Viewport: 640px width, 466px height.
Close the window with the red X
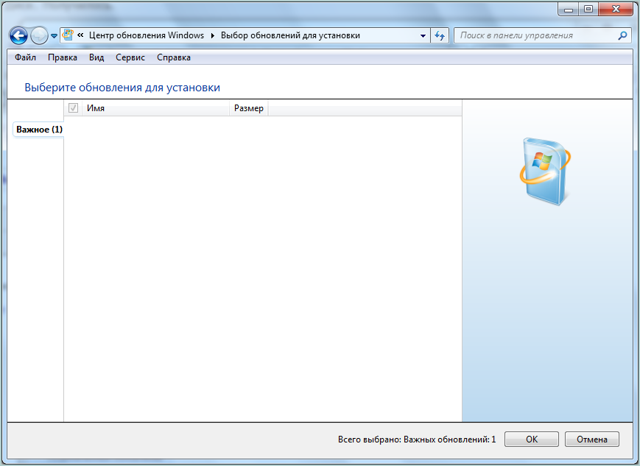point(616,9)
